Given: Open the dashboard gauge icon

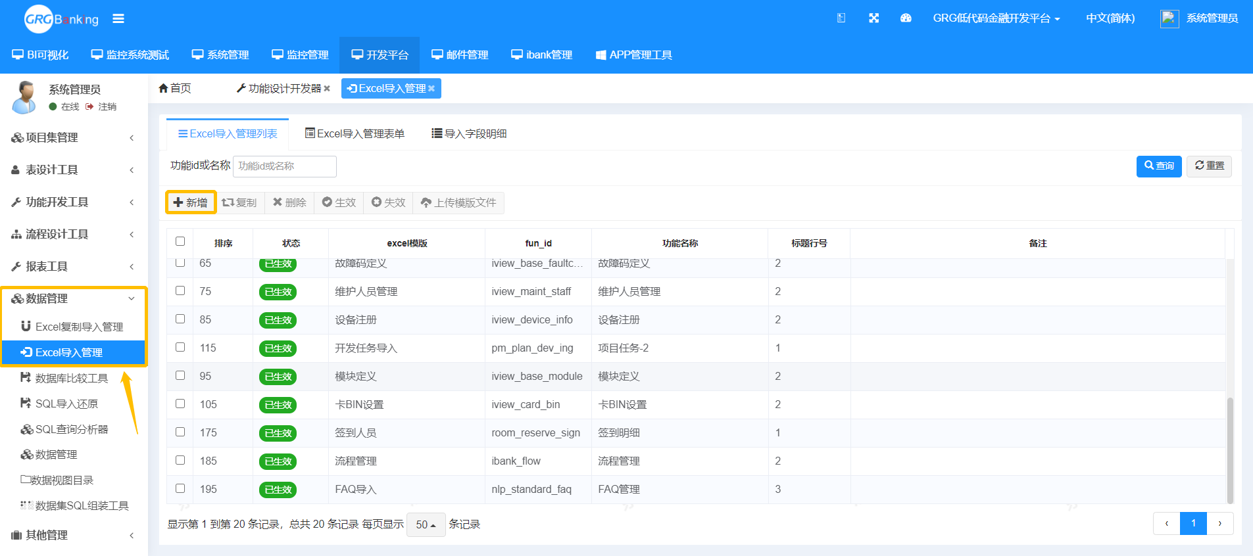Looking at the screenshot, I should (x=906, y=18).
